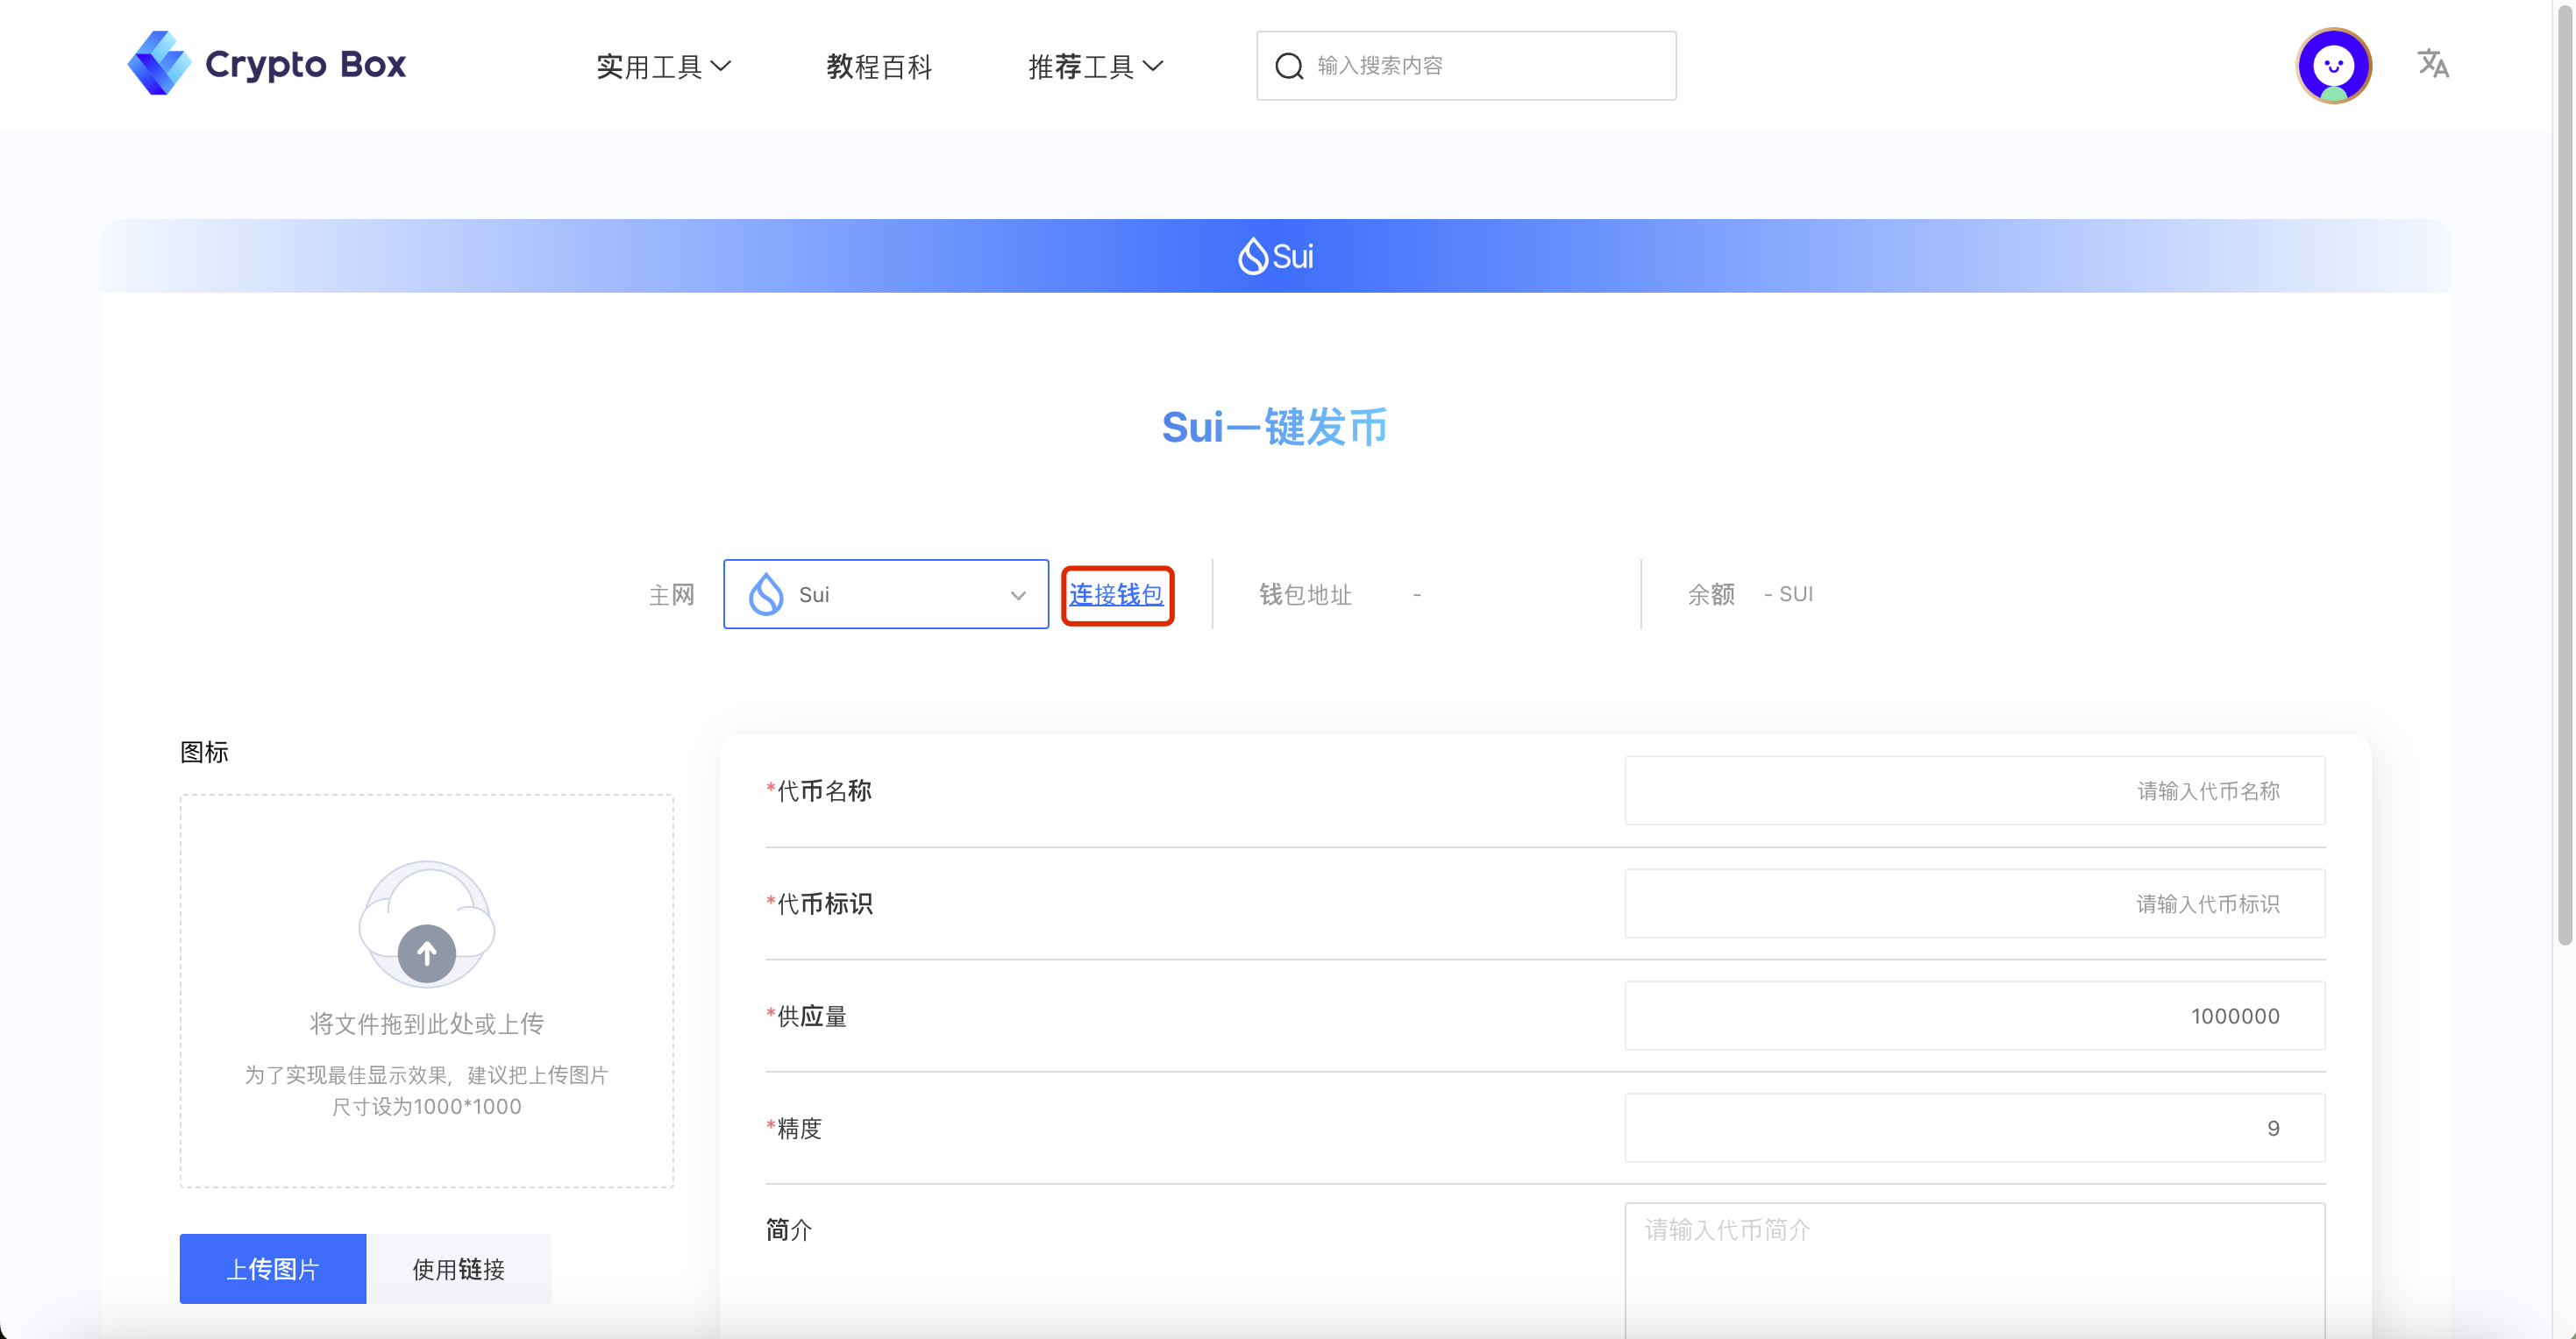Open the 教程百科 menu item
The image size is (2576, 1339).
tap(879, 66)
